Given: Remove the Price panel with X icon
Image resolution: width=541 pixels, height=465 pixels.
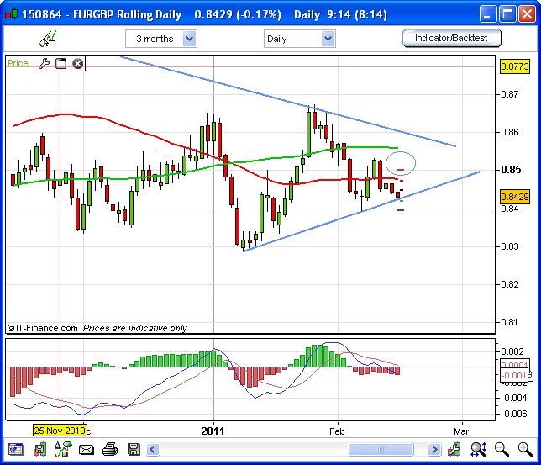Looking at the screenshot, I should [77, 64].
